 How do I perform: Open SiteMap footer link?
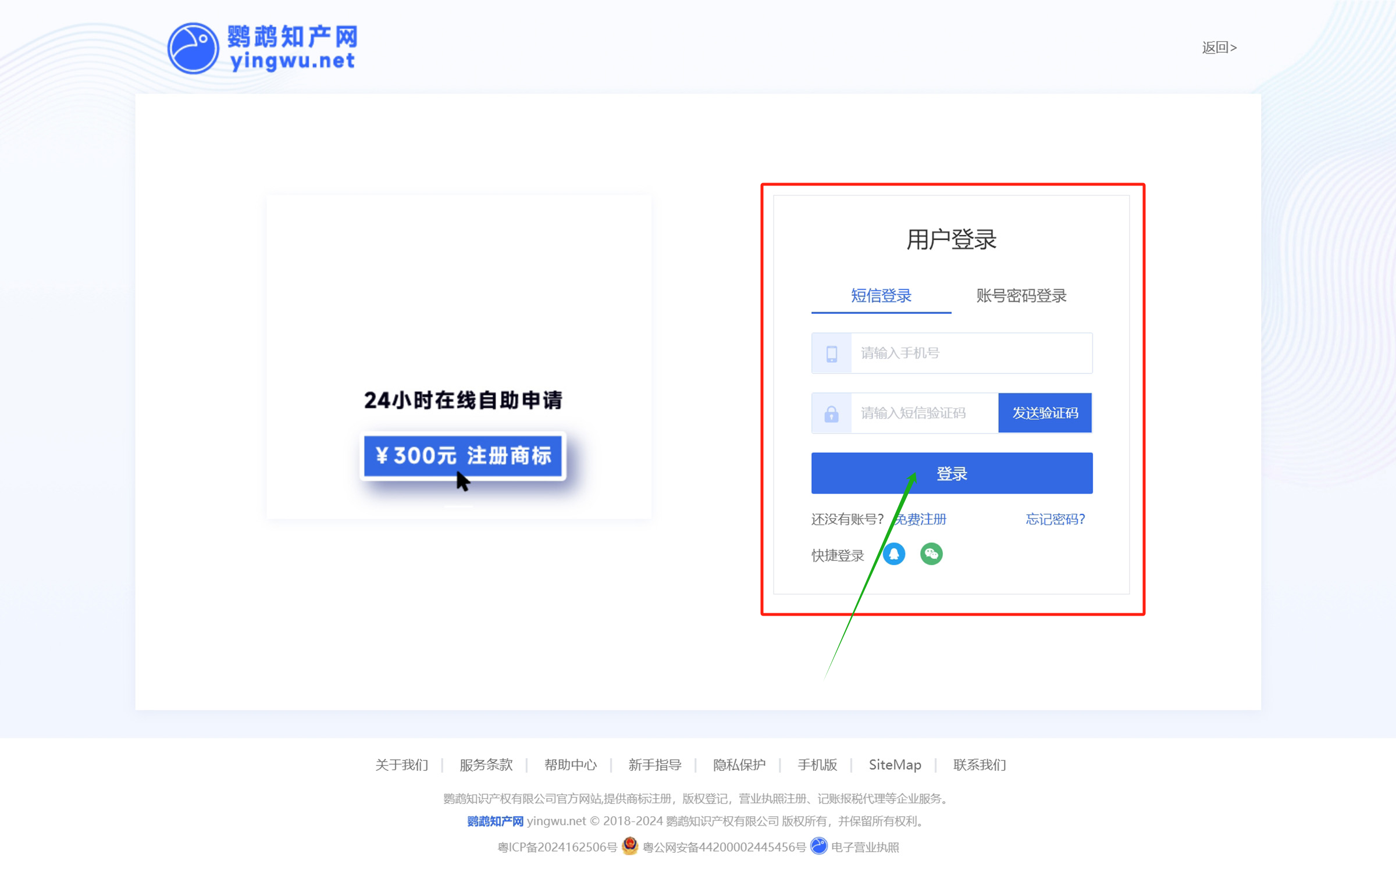(x=895, y=765)
